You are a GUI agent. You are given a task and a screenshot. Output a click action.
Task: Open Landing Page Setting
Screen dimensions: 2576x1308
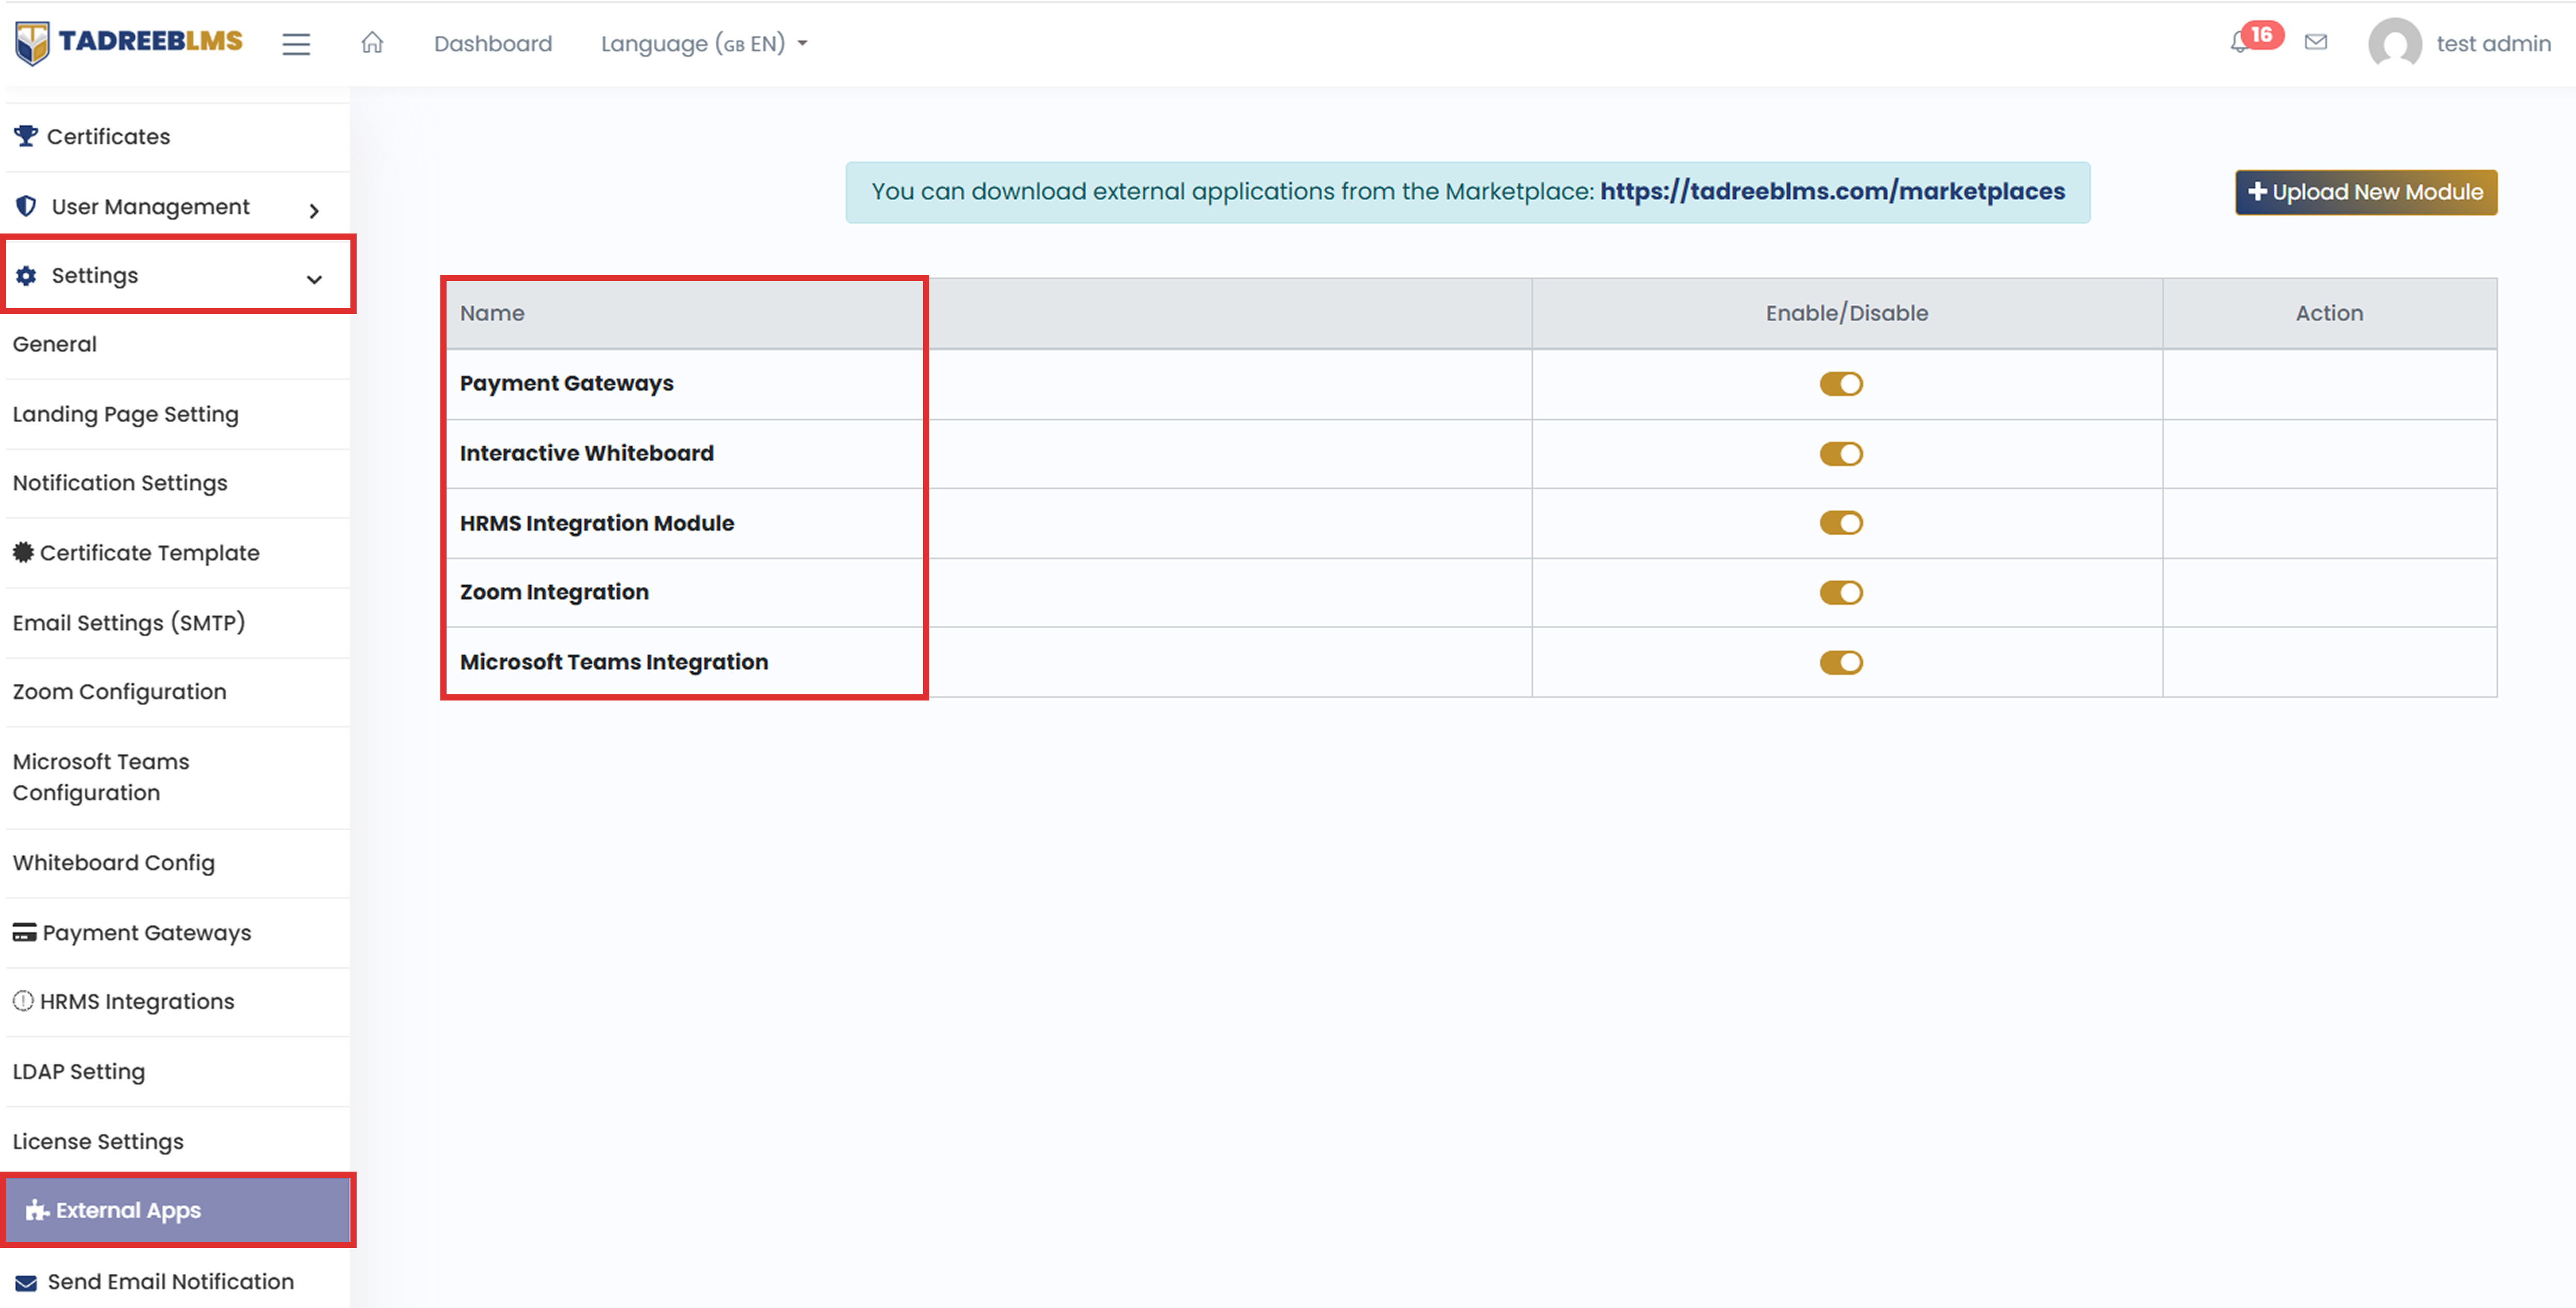pyautogui.click(x=126, y=414)
